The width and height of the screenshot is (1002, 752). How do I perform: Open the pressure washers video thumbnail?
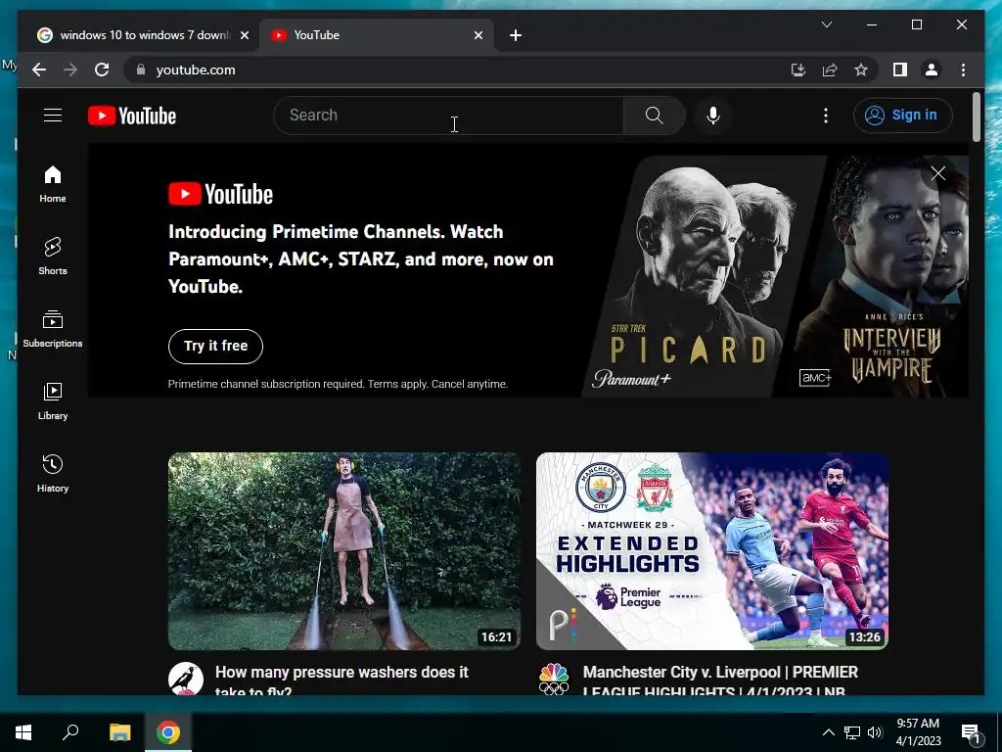click(x=344, y=551)
